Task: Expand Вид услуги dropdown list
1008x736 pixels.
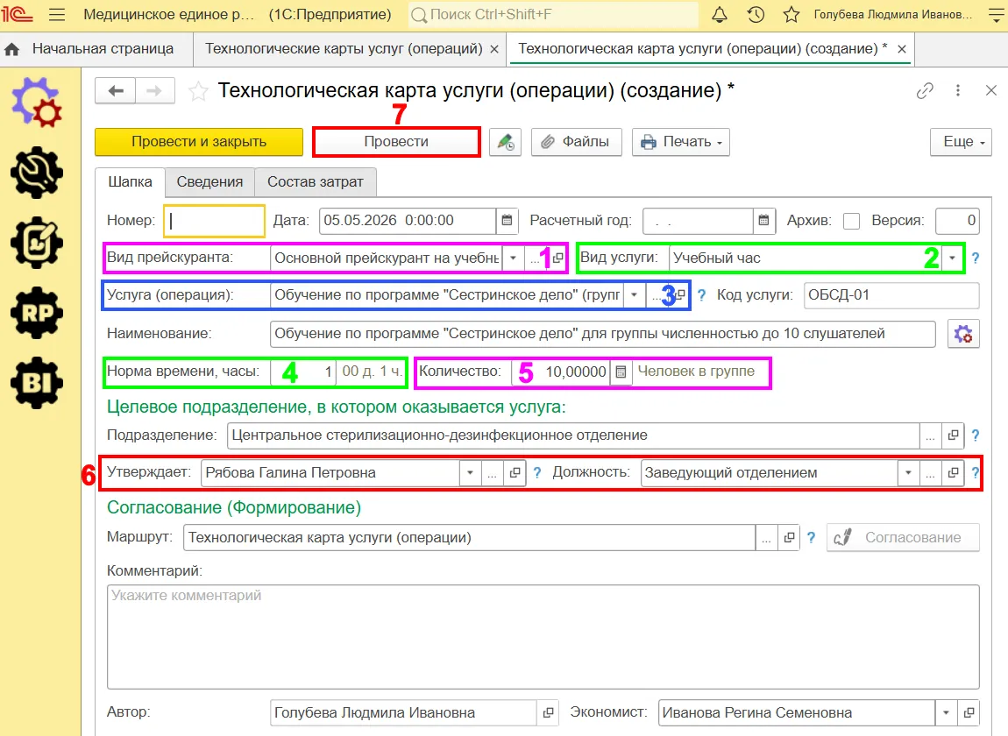Action: pyautogui.click(x=952, y=258)
